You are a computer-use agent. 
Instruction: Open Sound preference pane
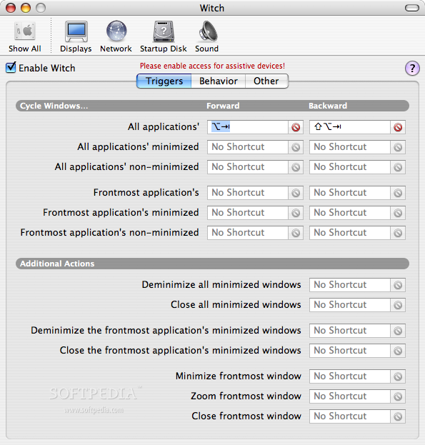(207, 36)
